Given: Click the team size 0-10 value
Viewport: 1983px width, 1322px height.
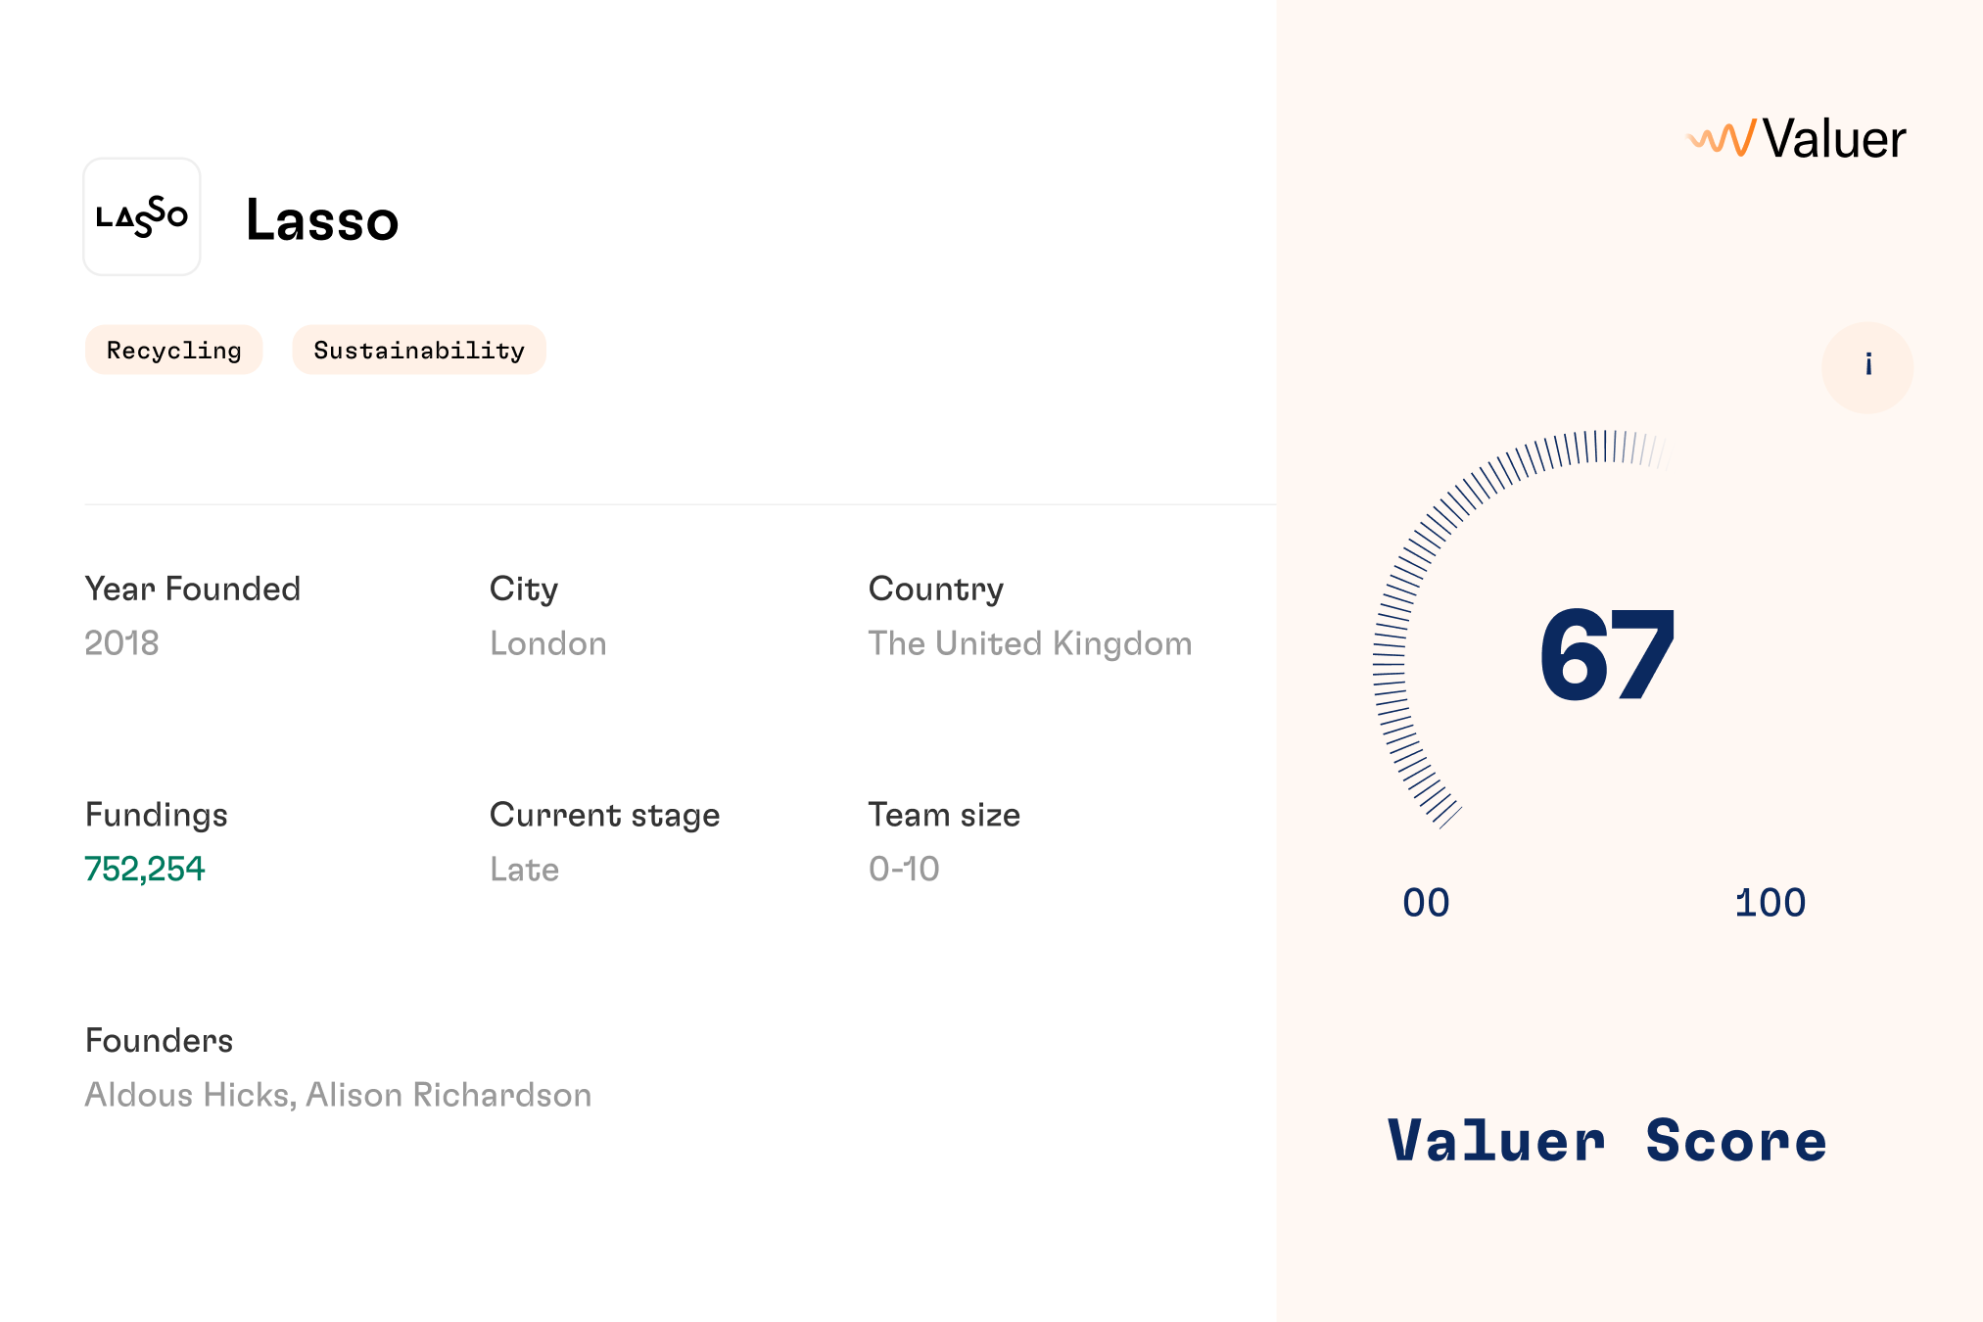Looking at the screenshot, I should click(904, 869).
